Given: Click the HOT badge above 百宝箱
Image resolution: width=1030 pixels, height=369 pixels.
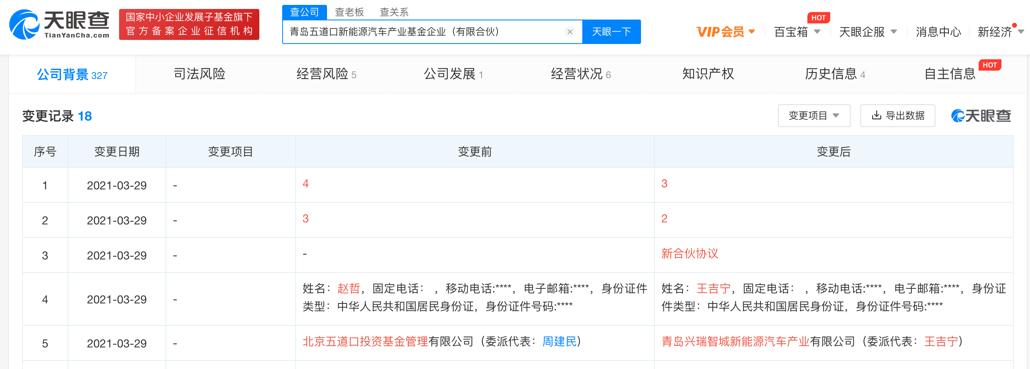Looking at the screenshot, I should [818, 18].
